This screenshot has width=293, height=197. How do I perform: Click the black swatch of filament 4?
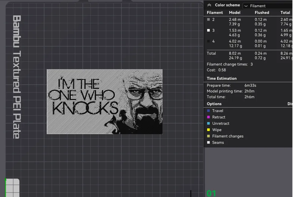point(209,41)
